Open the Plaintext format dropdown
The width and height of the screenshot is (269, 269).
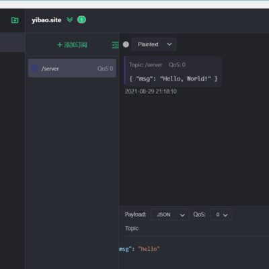pyautogui.click(x=154, y=44)
